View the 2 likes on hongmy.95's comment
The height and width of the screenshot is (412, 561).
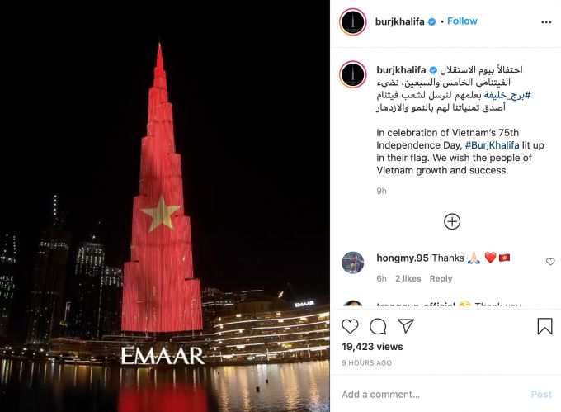pos(408,278)
